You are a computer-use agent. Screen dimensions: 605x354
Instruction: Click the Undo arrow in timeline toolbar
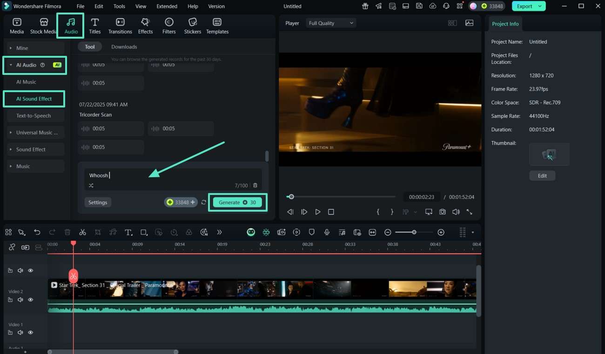pyautogui.click(x=37, y=232)
